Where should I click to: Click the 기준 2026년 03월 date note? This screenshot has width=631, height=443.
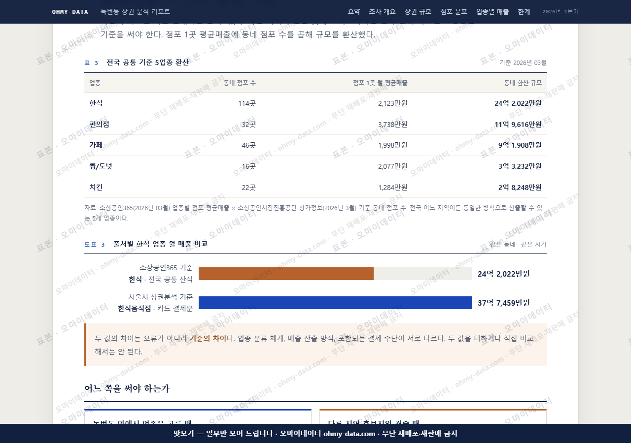pos(523,63)
